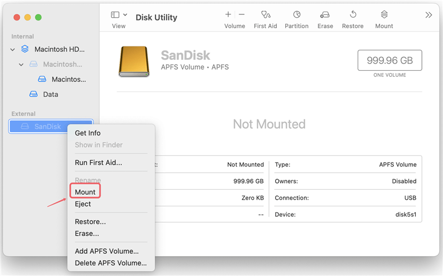Choose Delete APFS Volume... menu entry

[111, 263]
